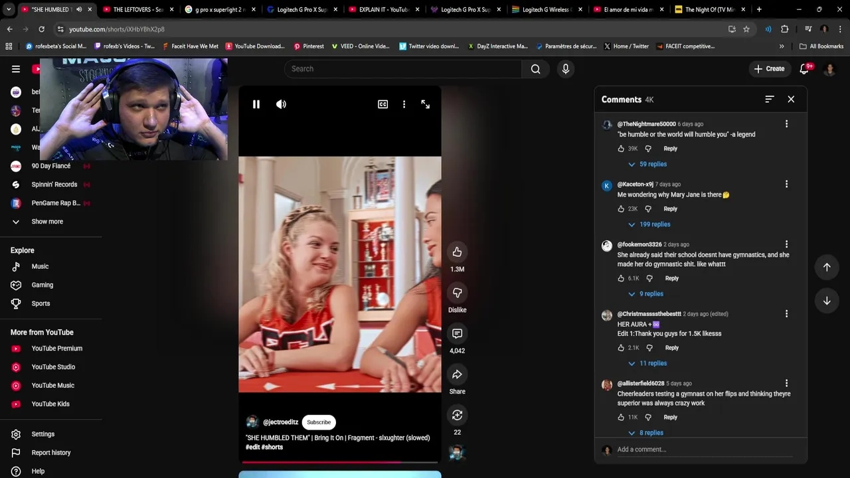
Task: Dislike TheNightmare50000's comment
Action: coord(648,149)
